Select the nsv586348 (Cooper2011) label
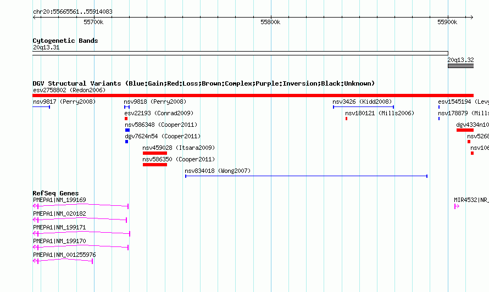 click(x=161, y=125)
